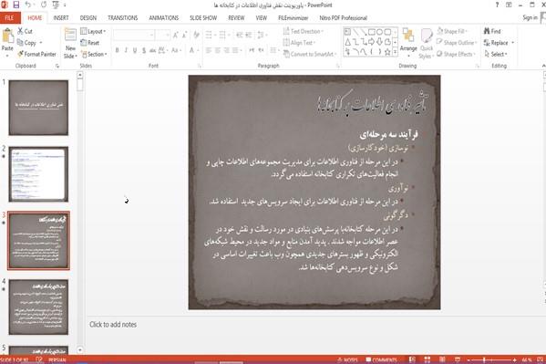
Task: Copy the selected content
Action: 26,43
